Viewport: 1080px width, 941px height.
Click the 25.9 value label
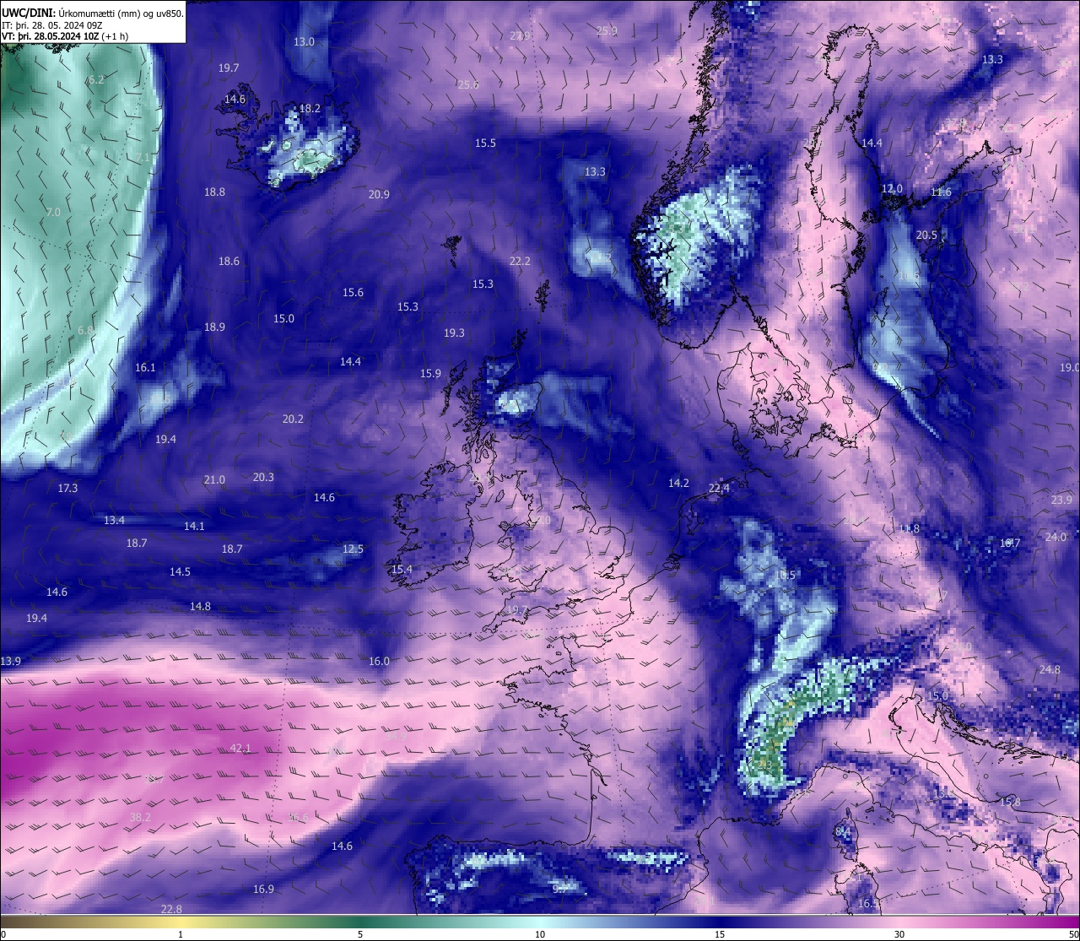(607, 30)
